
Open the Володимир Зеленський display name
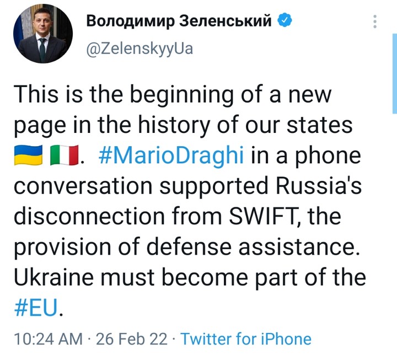(x=180, y=21)
